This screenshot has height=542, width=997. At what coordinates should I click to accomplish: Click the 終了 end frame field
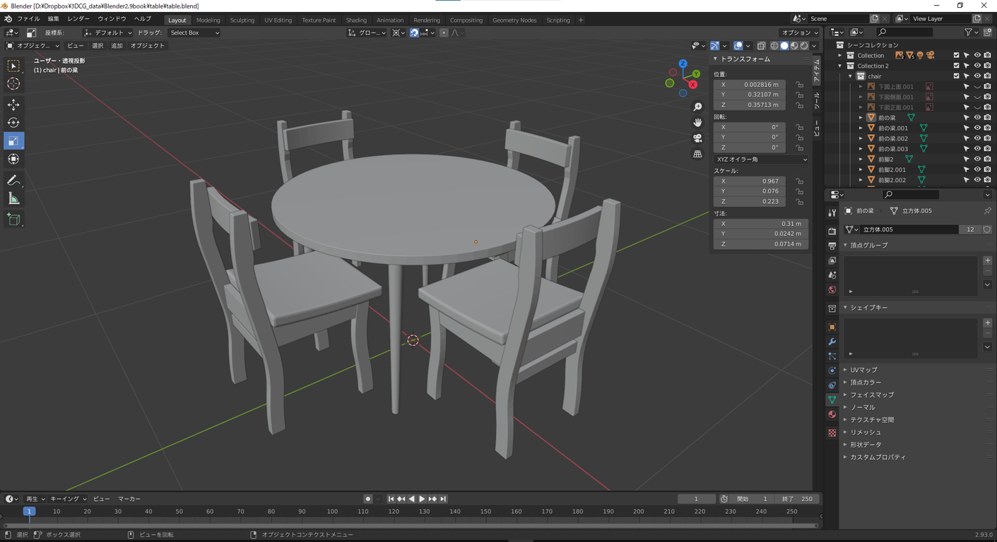tap(797, 499)
